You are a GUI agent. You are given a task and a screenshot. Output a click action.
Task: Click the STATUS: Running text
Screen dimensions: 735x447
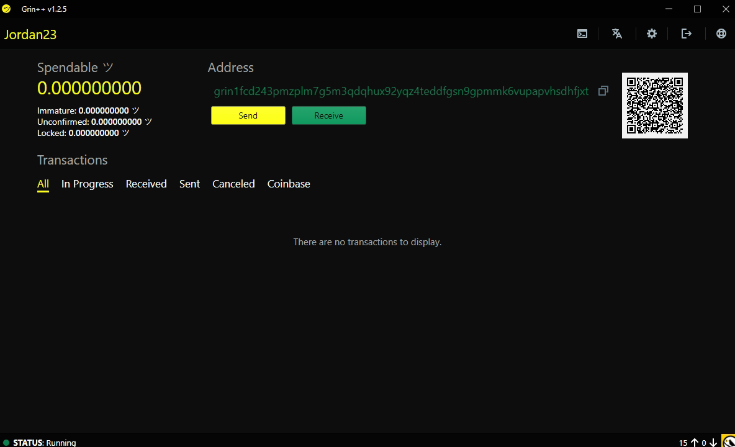pyautogui.click(x=45, y=442)
